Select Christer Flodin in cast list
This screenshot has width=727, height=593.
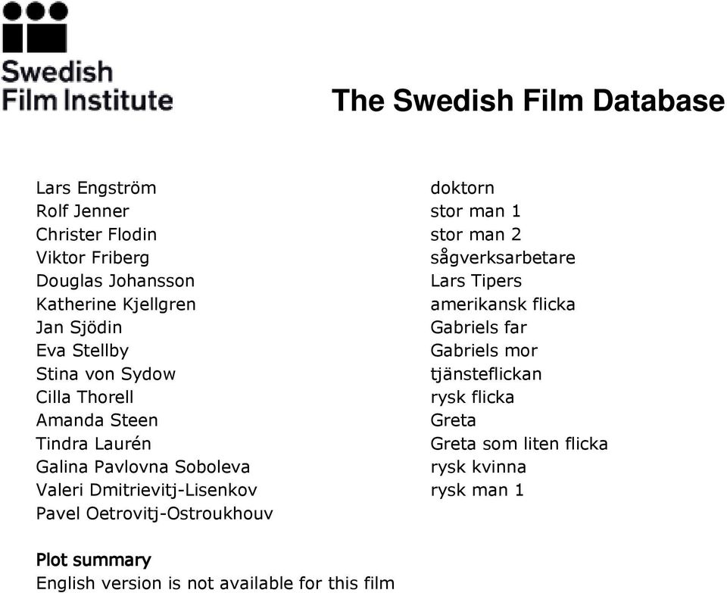96,234
